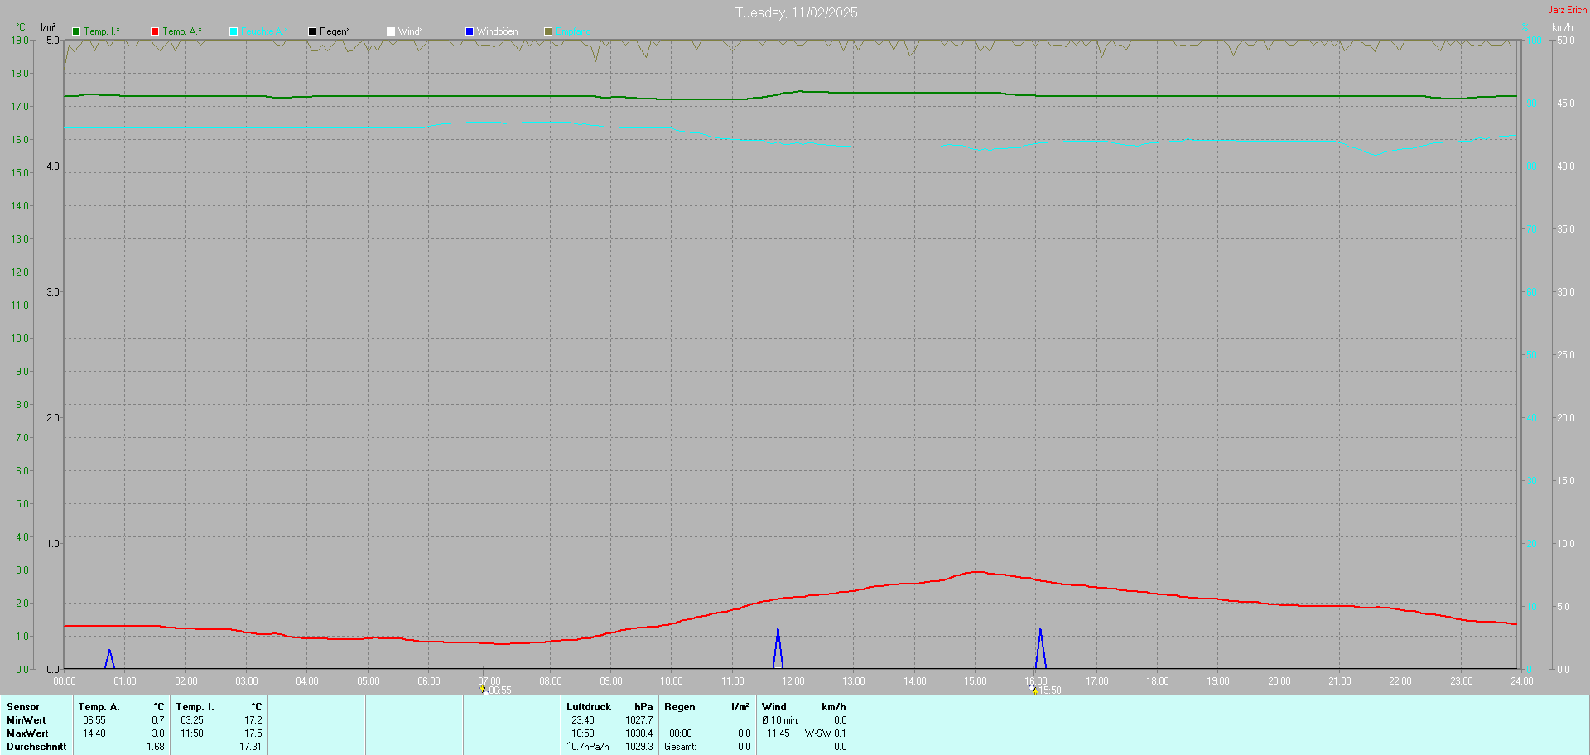Click the Sensor header in the table
Image resolution: width=1590 pixels, height=755 pixels.
click(23, 707)
